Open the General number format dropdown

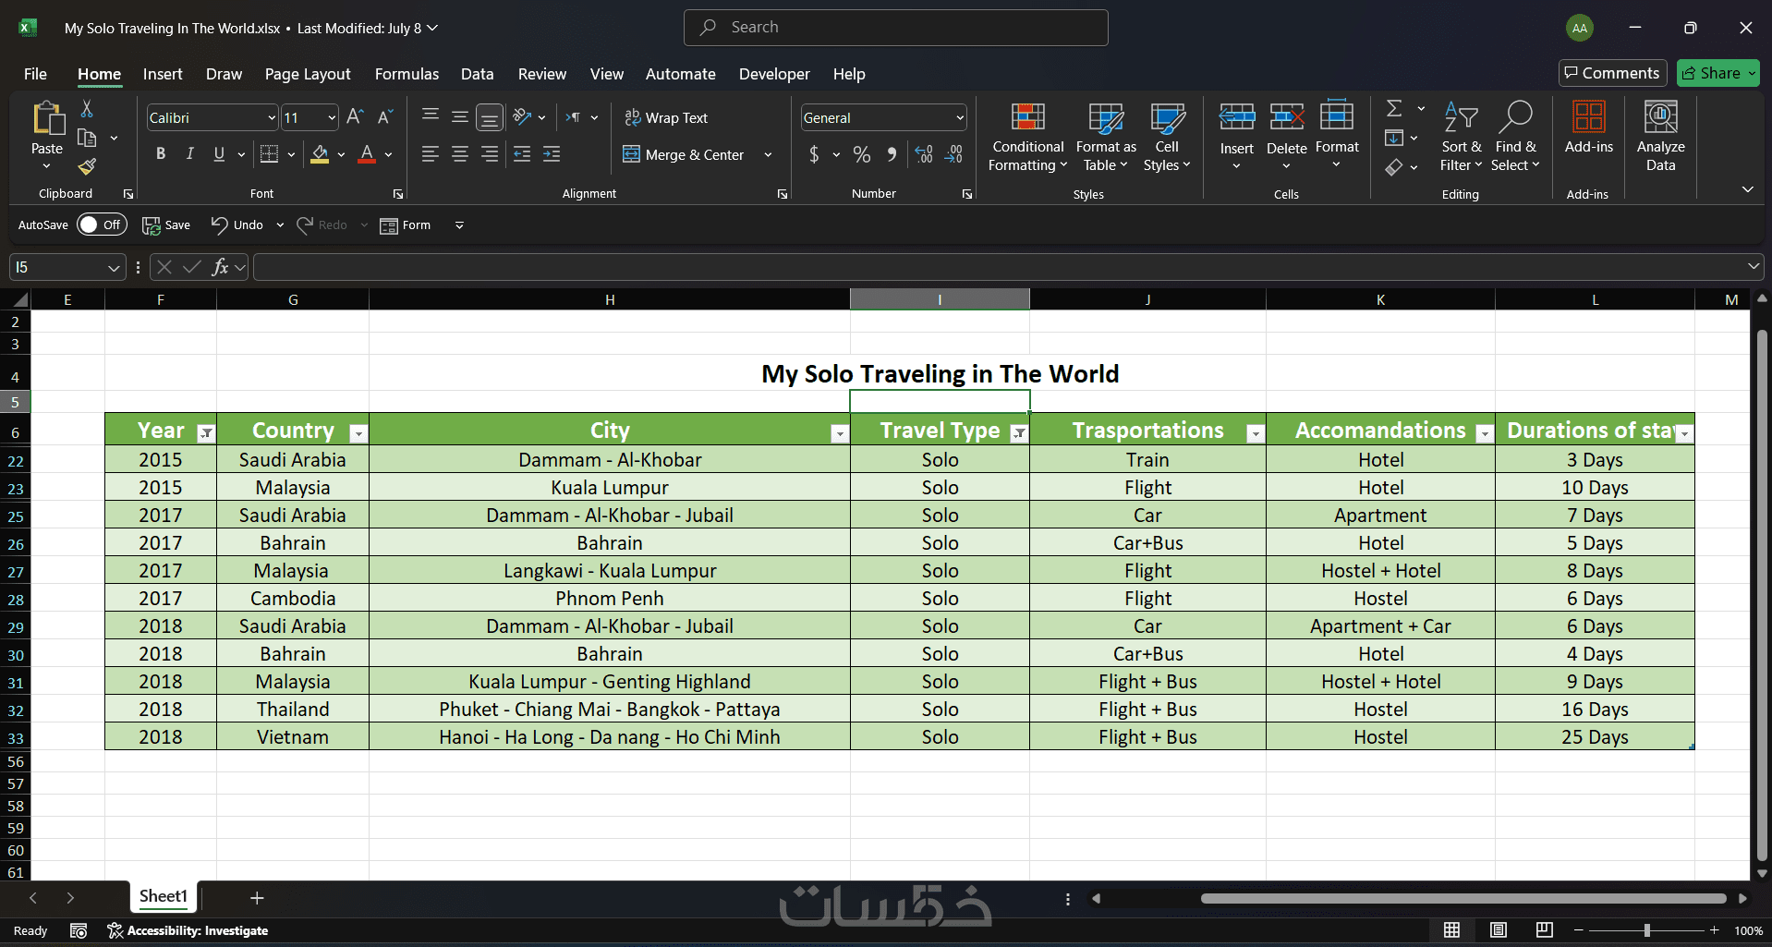pyautogui.click(x=960, y=117)
